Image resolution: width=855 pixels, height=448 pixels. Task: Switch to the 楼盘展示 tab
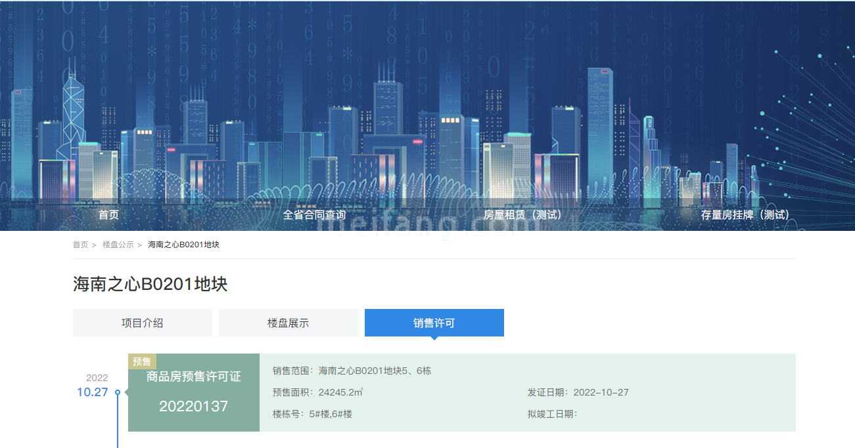(x=289, y=323)
